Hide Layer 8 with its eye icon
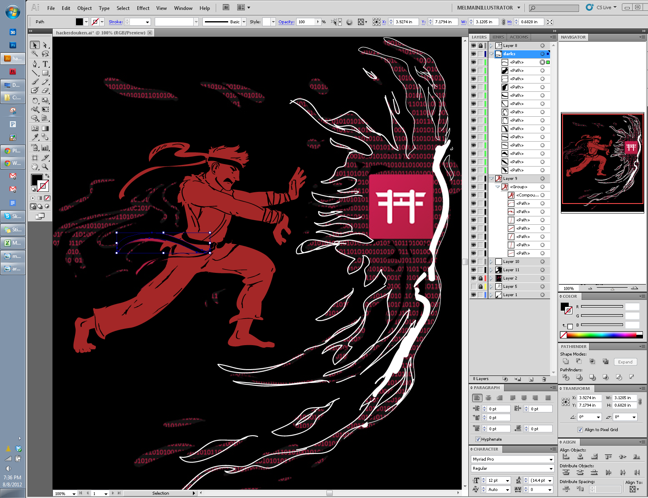The height and width of the screenshot is (498, 648). coord(473,46)
